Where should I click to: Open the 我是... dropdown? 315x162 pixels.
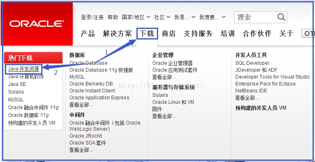pos(185,17)
